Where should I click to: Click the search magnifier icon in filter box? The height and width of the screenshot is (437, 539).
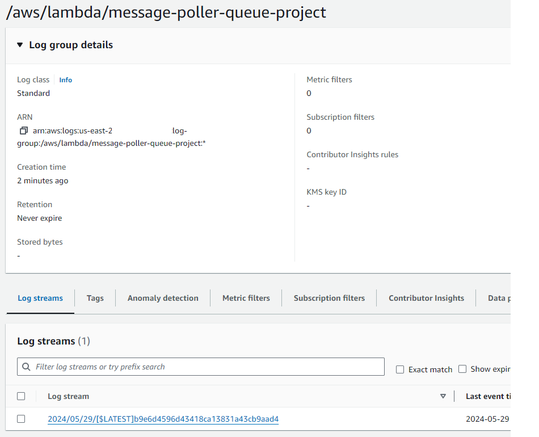click(x=26, y=367)
